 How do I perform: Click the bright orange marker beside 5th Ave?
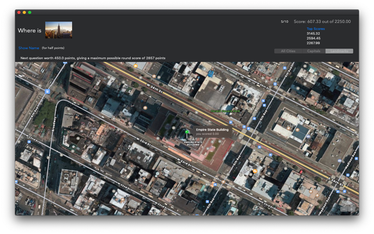pos(255,171)
